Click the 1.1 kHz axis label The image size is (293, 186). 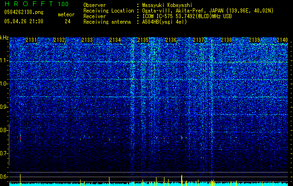(4, 60)
